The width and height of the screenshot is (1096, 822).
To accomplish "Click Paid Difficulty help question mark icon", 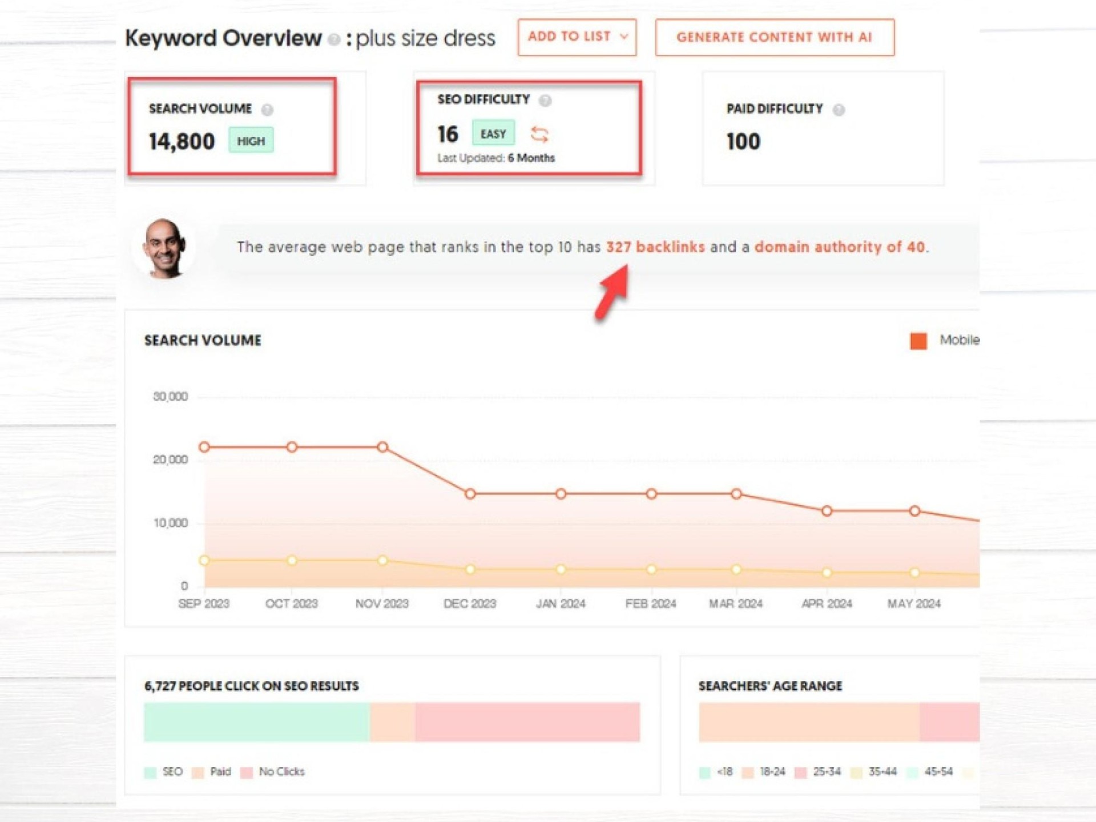I will (x=838, y=110).
